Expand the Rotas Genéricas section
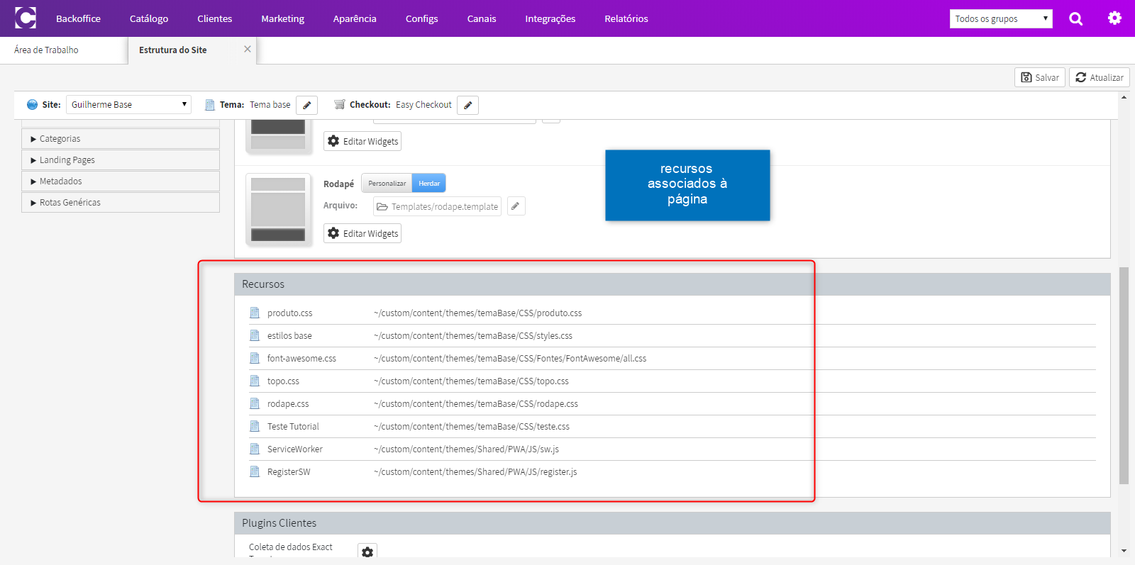1135x565 pixels. point(121,203)
